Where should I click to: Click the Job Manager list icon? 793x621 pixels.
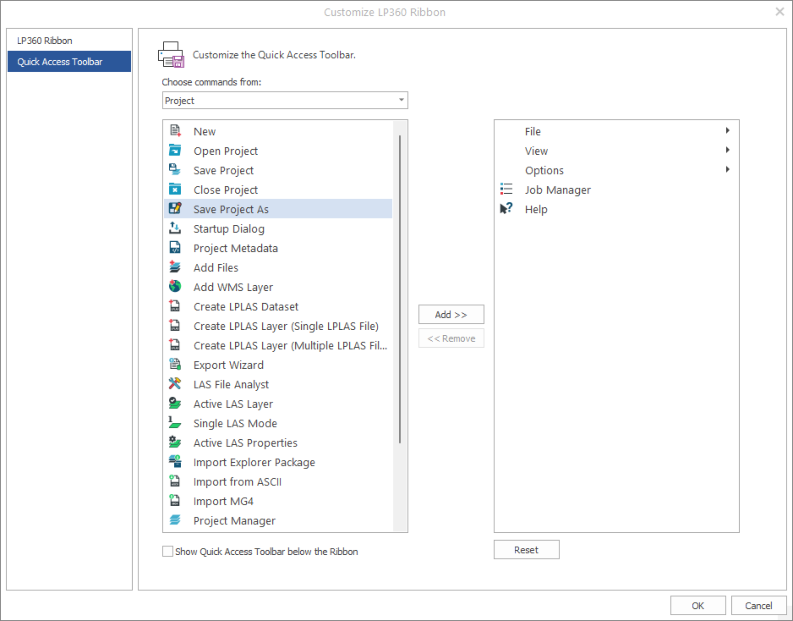(506, 189)
